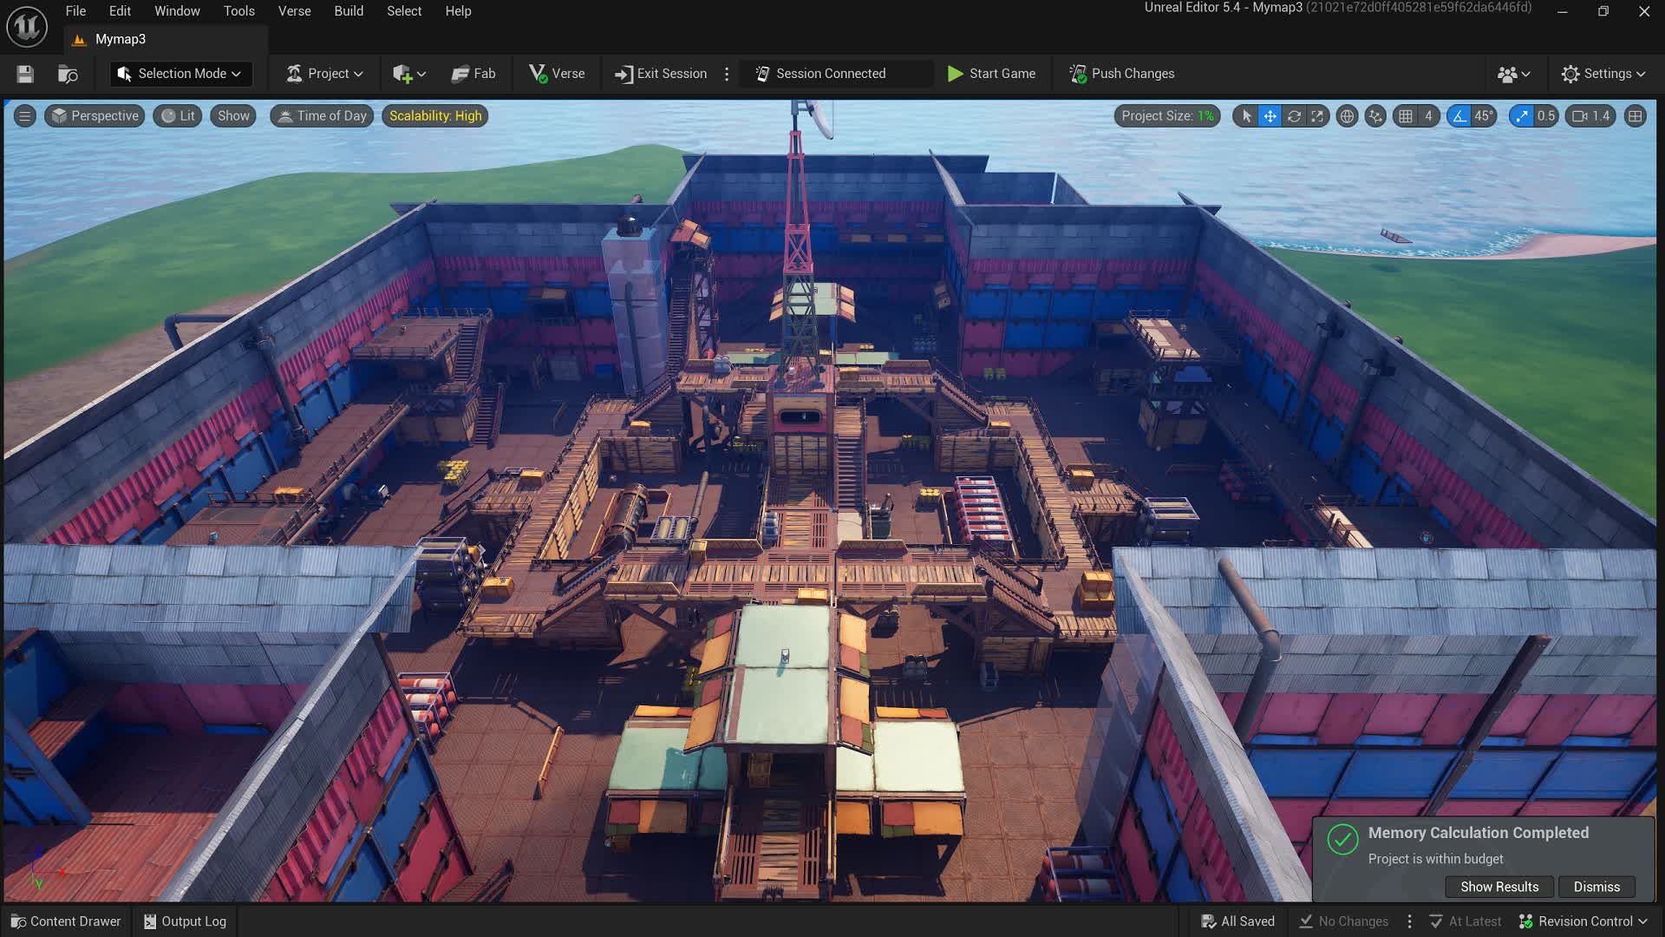Open the viewport options hamburger menu

[x=24, y=116]
